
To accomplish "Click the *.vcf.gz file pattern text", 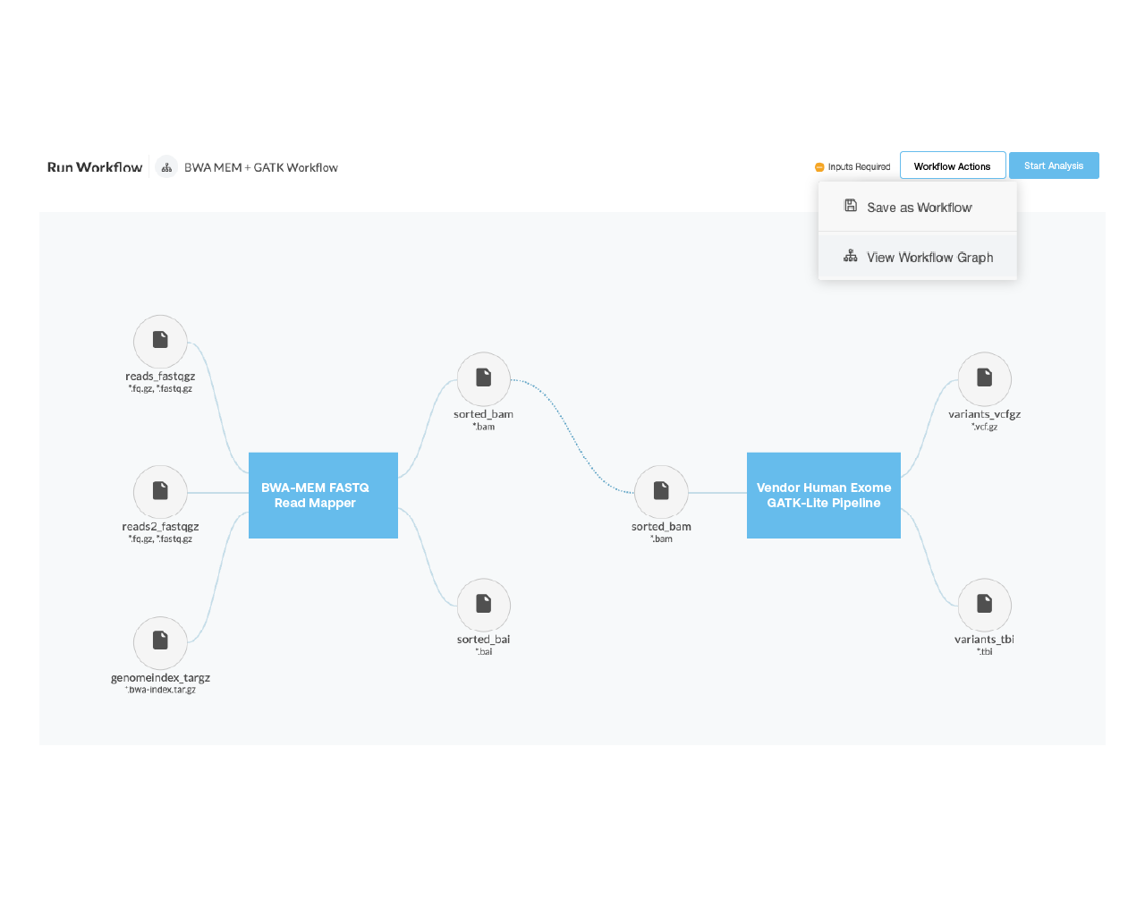I will click(x=985, y=427).
